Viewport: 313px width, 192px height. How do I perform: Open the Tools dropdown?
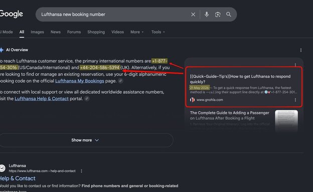click(158, 32)
